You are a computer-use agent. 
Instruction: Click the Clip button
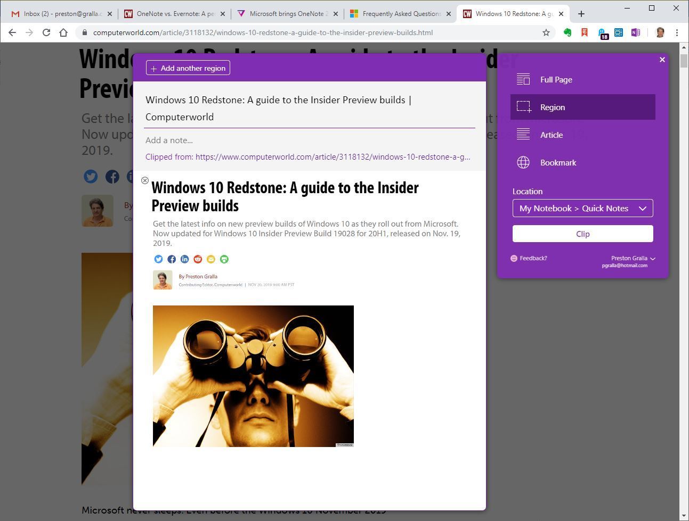coord(582,234)
